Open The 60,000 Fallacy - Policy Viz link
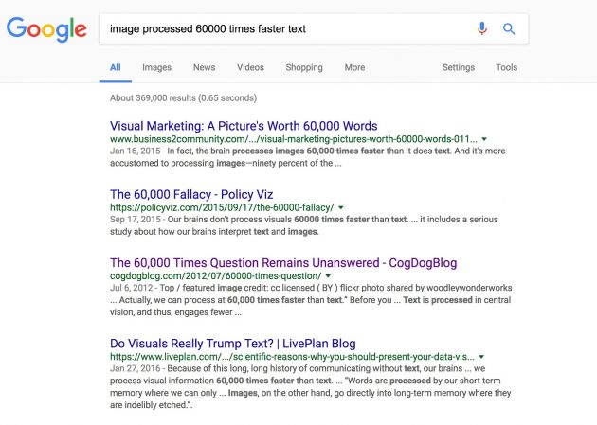 (191, 194)
